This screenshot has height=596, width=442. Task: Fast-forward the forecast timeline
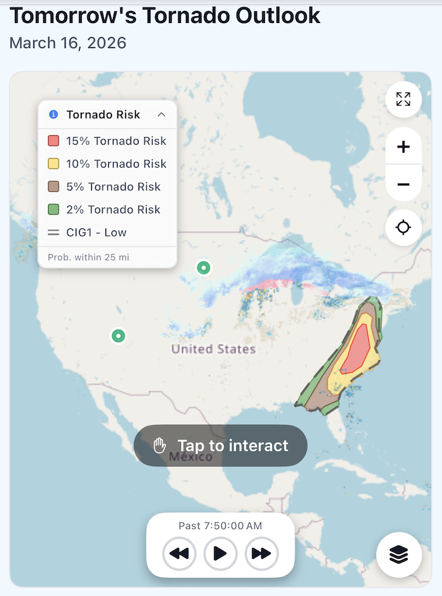click(x=261, y=553)
